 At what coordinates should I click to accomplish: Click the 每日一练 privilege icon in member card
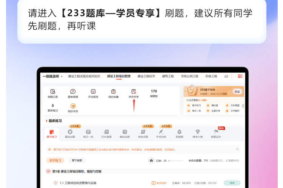pos(189,111)
